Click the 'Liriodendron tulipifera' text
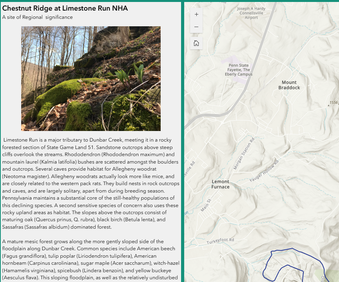The width and height of the screenshot is (339, 282). pos(105,256)
